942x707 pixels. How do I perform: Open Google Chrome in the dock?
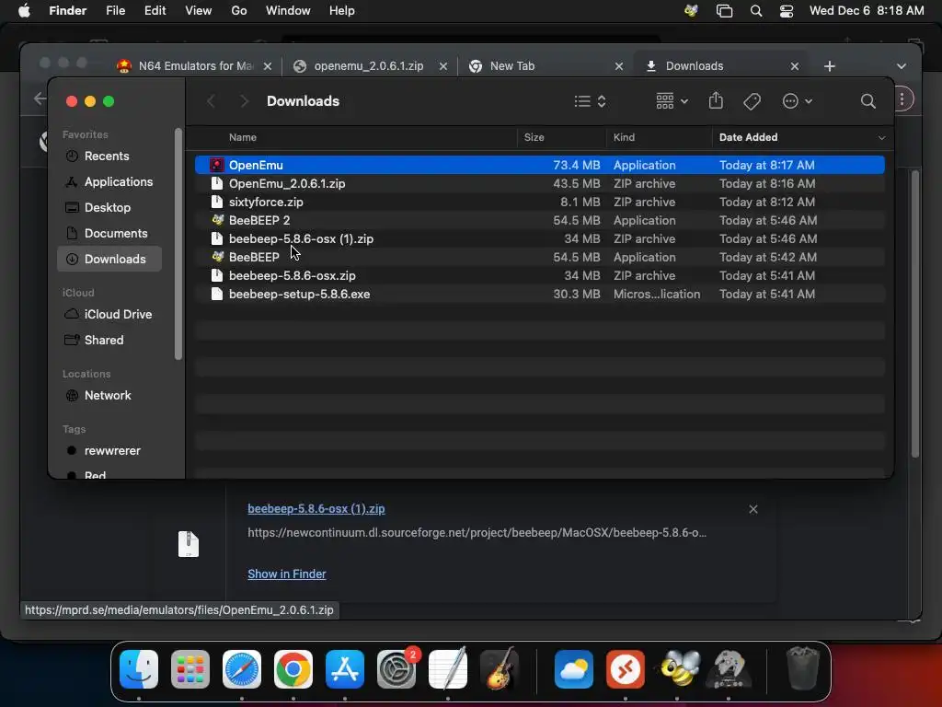tap(293, 669)
